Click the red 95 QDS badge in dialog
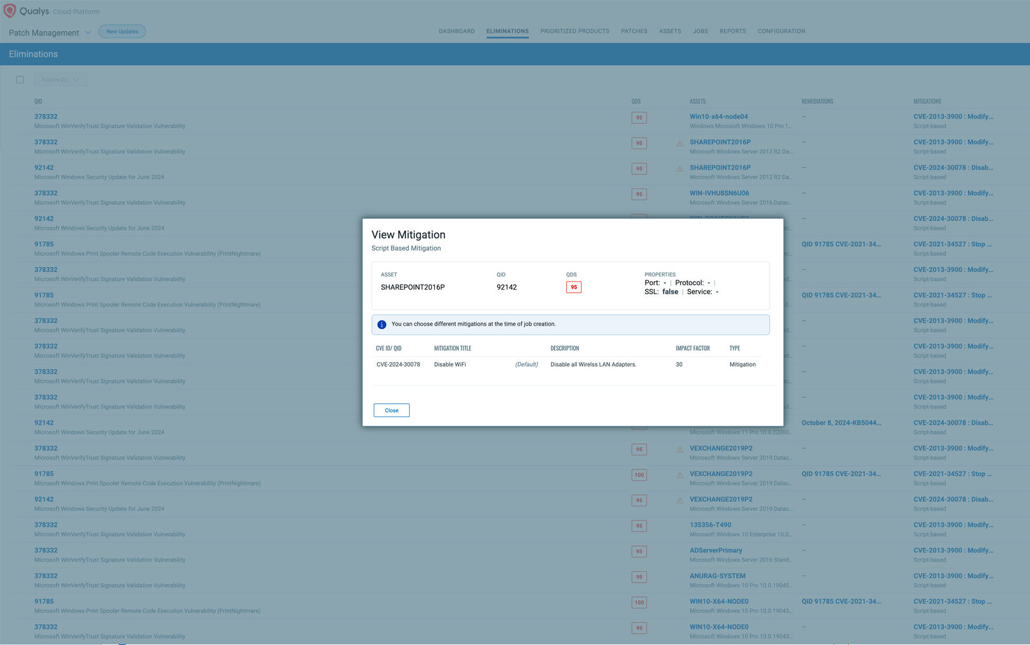Screen dimensions: 1030x645 pyautogui.click(x=573, y=287)
